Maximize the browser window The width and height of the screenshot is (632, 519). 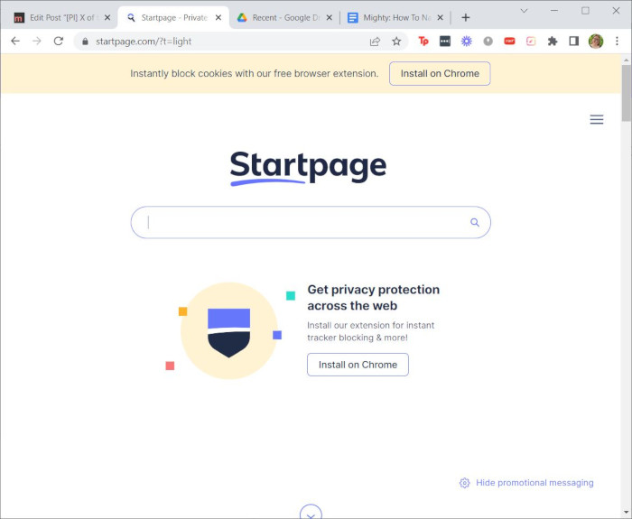pos(585,11)
